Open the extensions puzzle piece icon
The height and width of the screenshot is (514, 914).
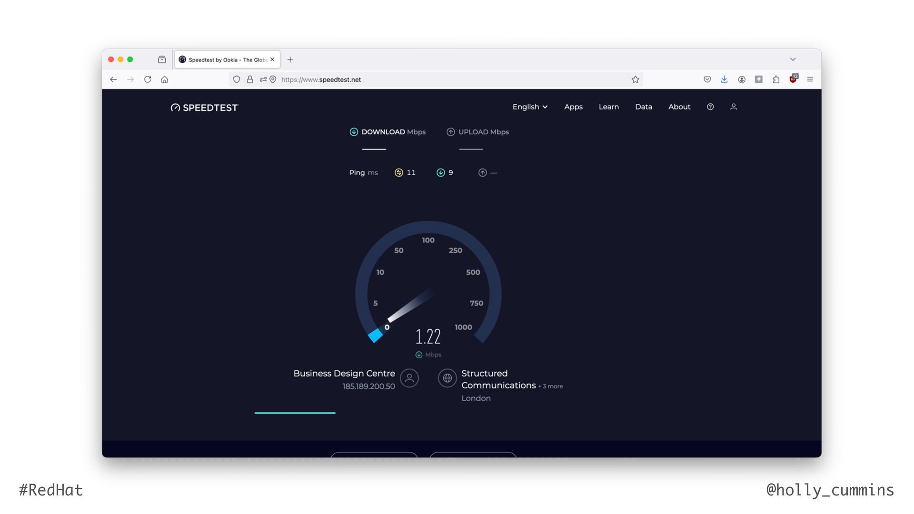(776, 79)
